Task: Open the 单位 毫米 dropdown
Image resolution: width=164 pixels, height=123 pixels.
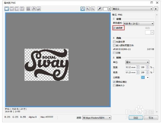Action: click(x=137, y=62)
